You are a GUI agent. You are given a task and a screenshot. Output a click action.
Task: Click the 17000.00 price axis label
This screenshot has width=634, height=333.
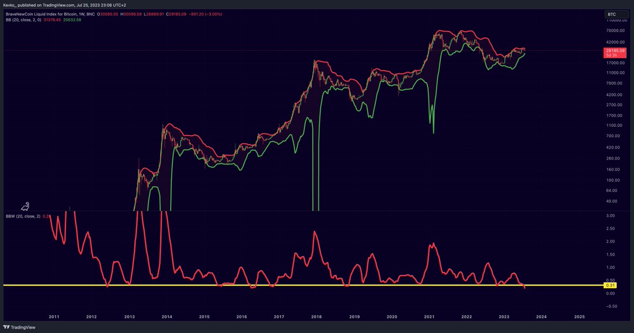(614, 62)
